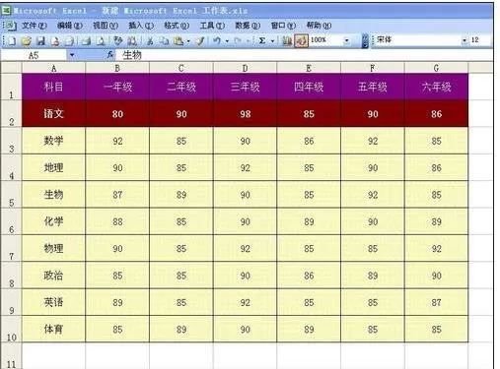Select column G header
Image resolution: width=500 pixels, height=369 pixels.
coord(436,68)
